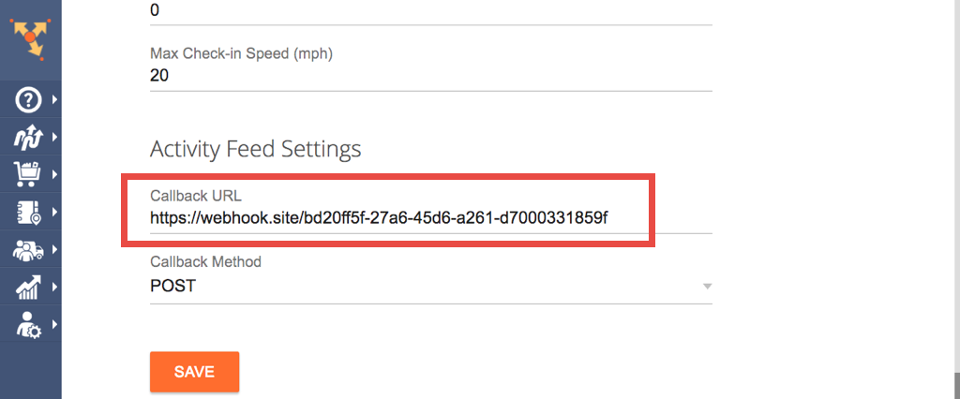The image size is (960, 399).
Task: Click the Max Check-in Speed field
Action: click(431, 76)
